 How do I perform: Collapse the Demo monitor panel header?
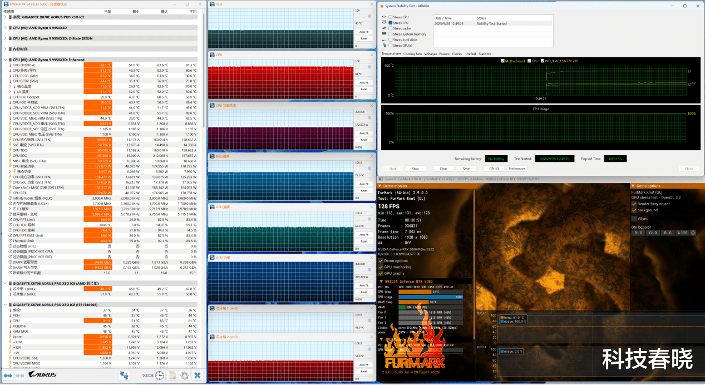(x=380, y=186)
